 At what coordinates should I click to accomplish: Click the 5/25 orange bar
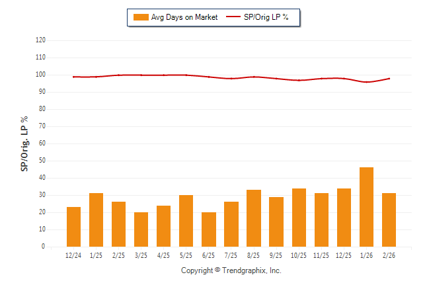186,221
